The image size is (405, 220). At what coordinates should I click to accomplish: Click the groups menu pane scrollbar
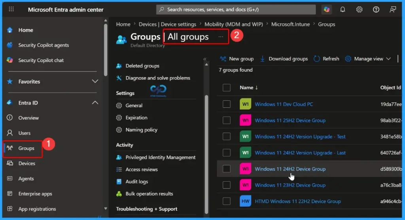coord(206,154)
